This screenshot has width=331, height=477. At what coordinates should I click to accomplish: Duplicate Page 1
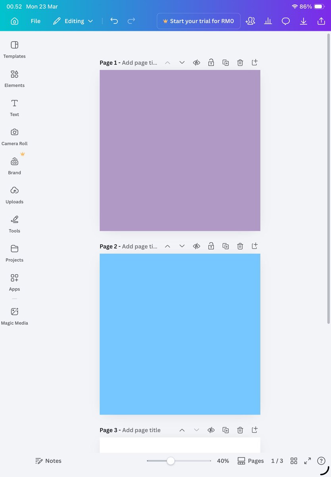(x=226, y=62)
